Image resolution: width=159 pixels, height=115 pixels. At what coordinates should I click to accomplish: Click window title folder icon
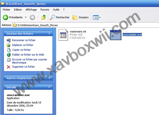(3, 3)
